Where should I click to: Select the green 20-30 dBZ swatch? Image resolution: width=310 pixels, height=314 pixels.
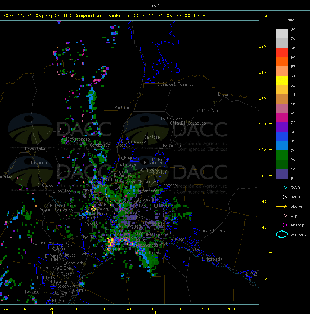click(282, 155)
